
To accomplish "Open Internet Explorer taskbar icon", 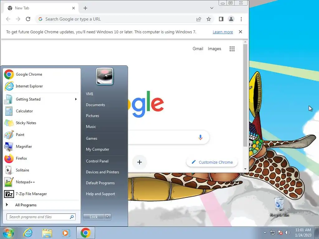I will 28,233.
